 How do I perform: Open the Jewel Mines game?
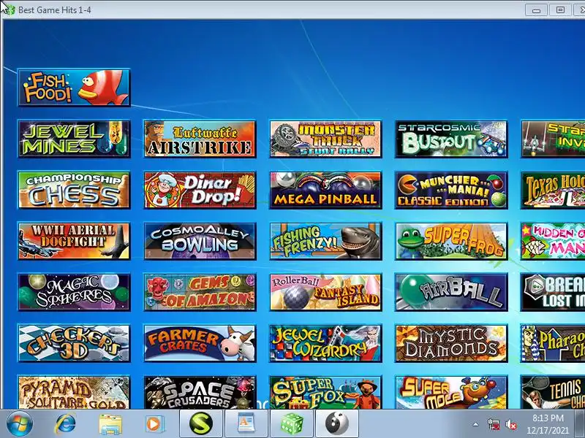[x=74, y=139]
